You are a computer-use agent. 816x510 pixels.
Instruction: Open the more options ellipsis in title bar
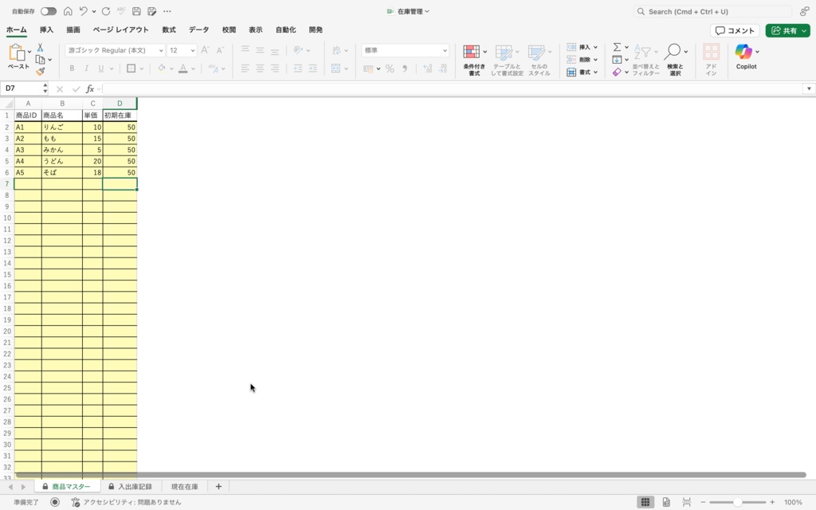(167, 11)
